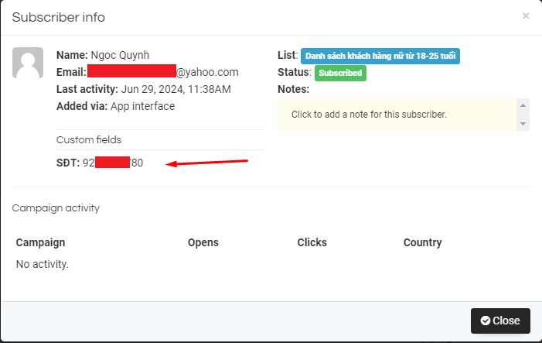542x343 pixels.
Task: Click the notes scrollbar up arrow
Action: 523,105
